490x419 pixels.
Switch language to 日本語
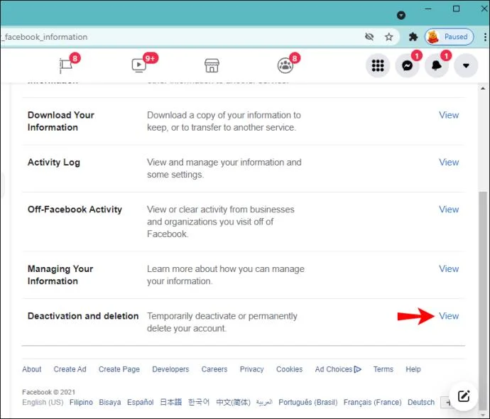click(171, 403)
